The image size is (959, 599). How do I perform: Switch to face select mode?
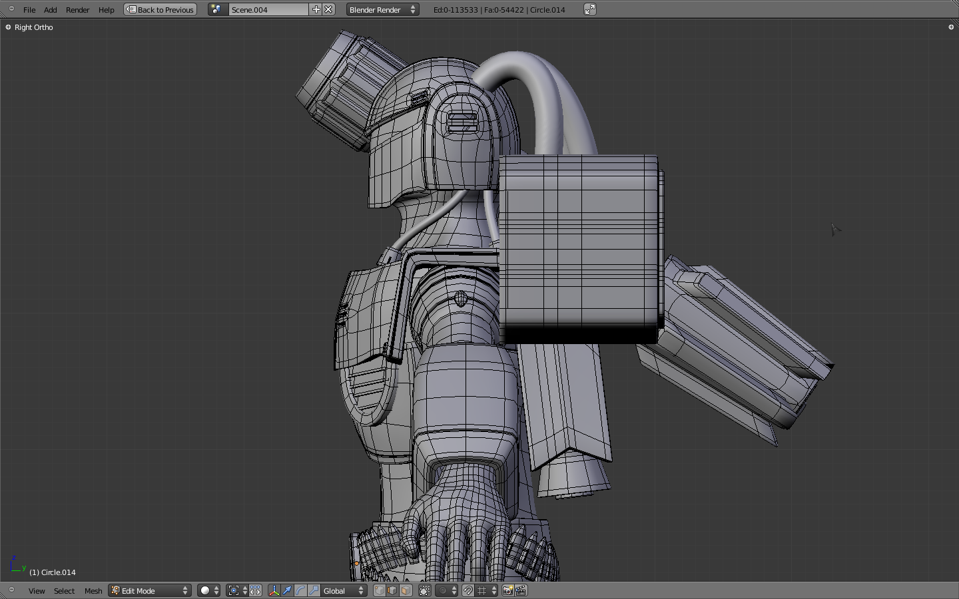(x=406, y=591)
